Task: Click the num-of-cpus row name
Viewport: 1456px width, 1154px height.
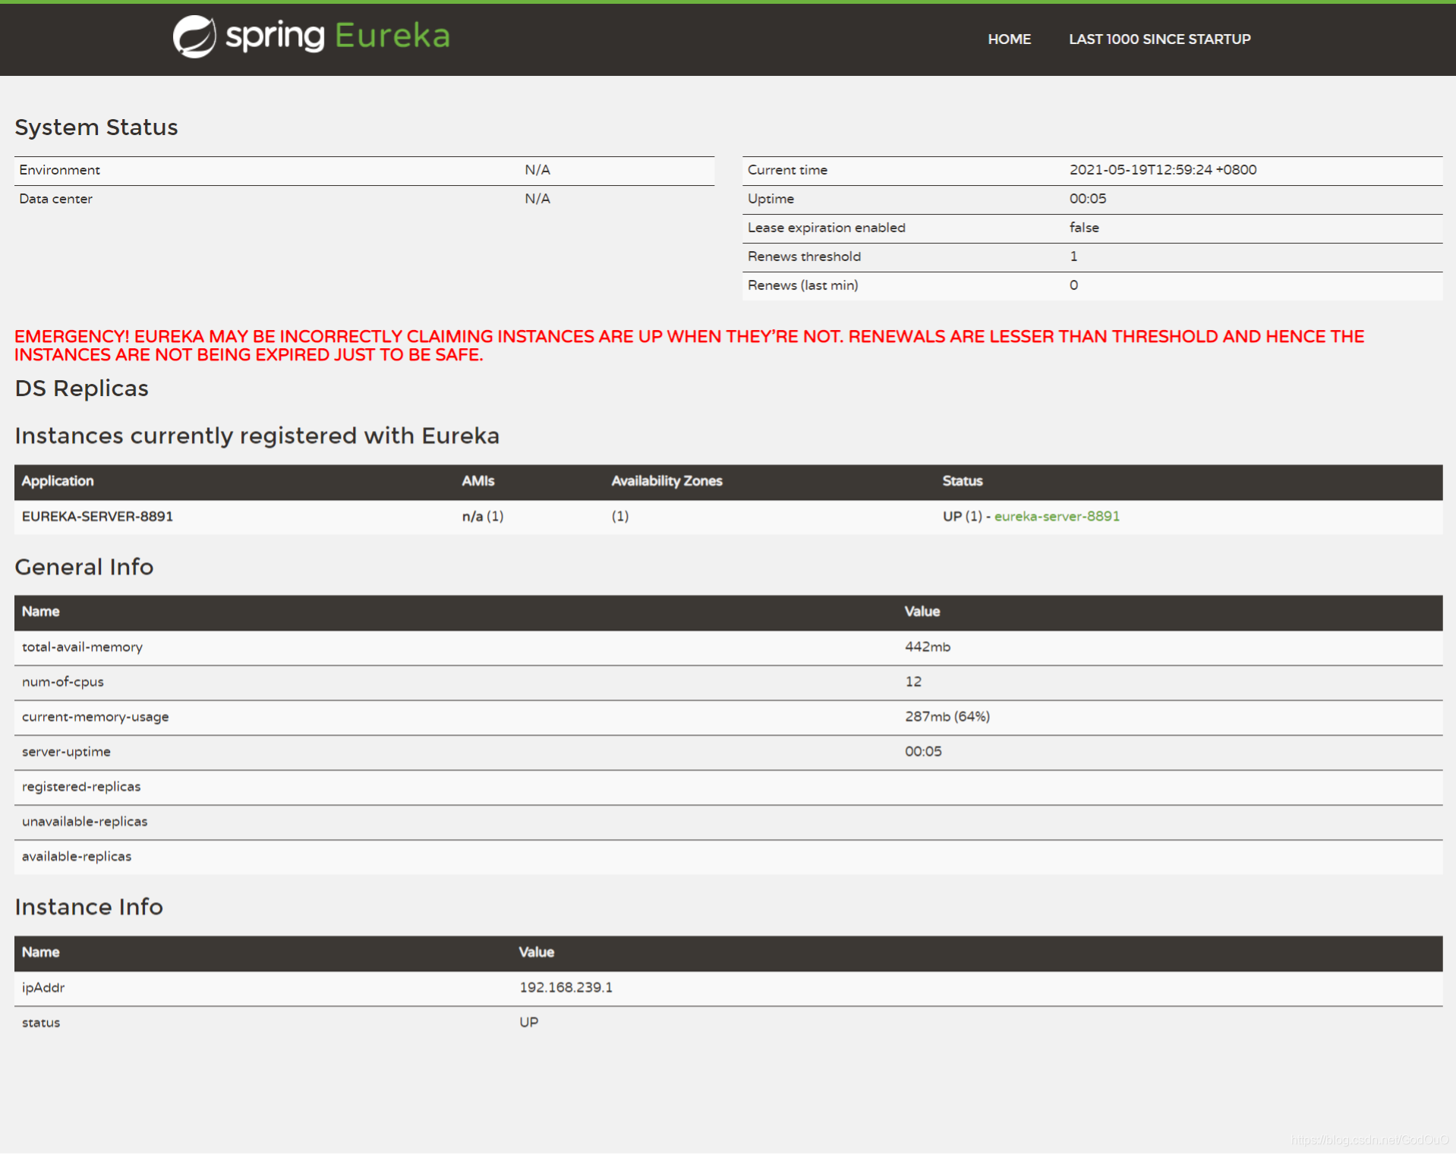Action: tap(62, 681)
